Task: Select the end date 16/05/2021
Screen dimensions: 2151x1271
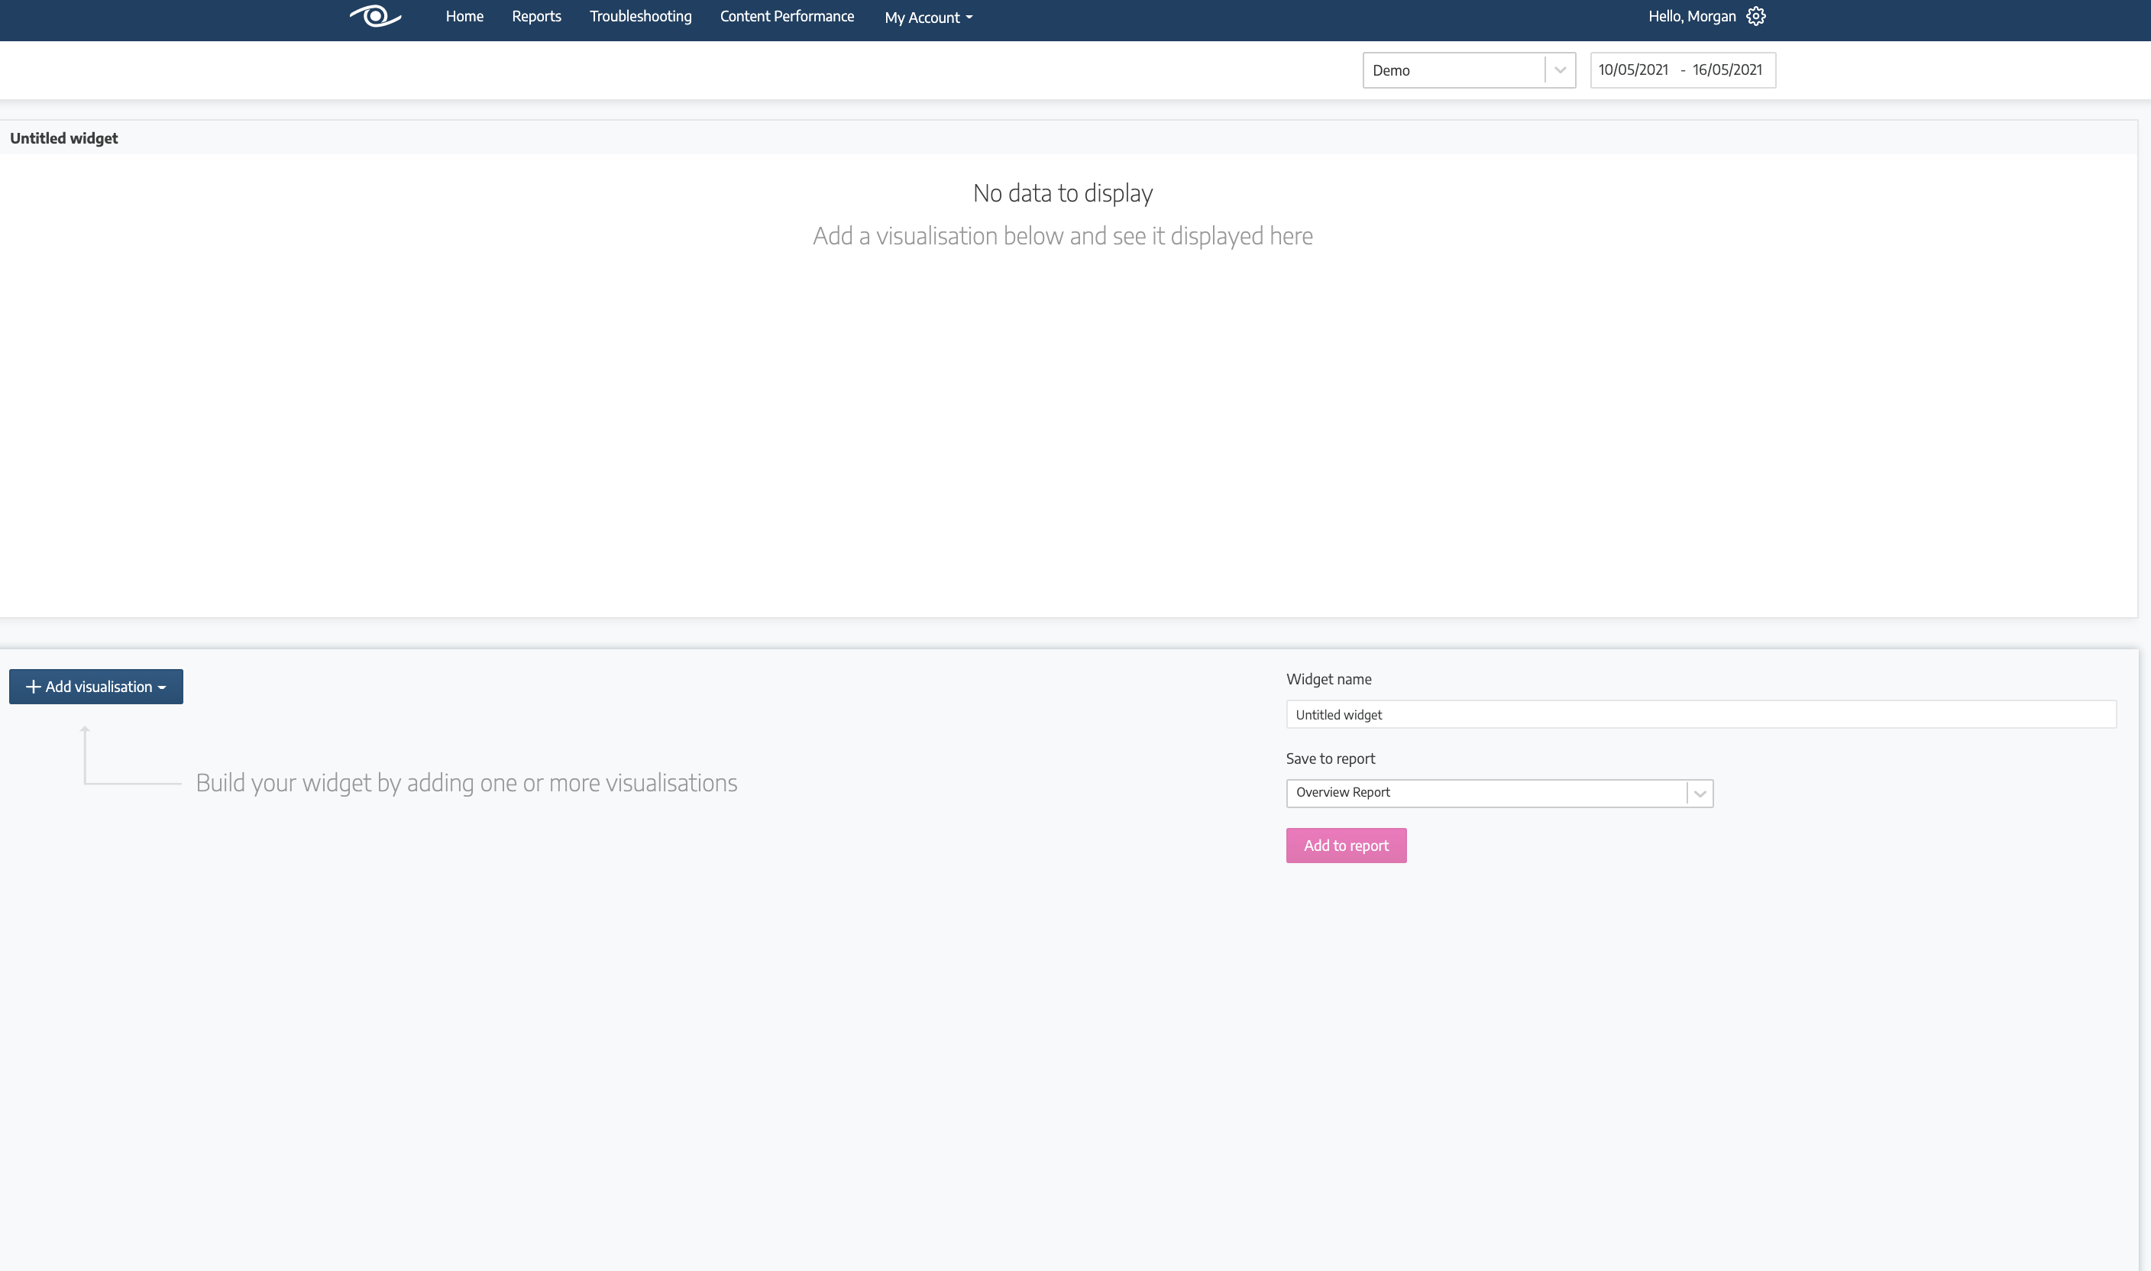Action: [1727, 70]
